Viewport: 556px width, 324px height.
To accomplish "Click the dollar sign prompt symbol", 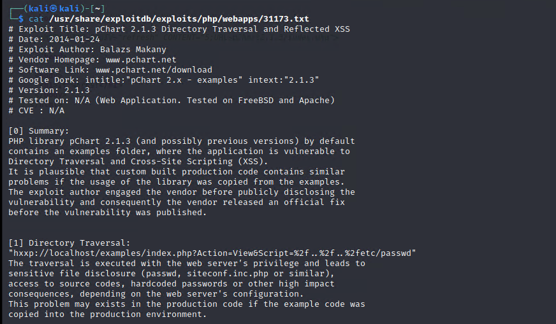I will (x=21, y=19).
